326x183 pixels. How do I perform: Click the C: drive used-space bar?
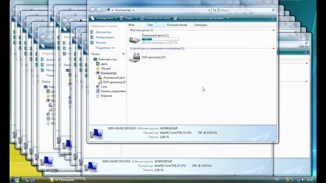click(160, 39)
